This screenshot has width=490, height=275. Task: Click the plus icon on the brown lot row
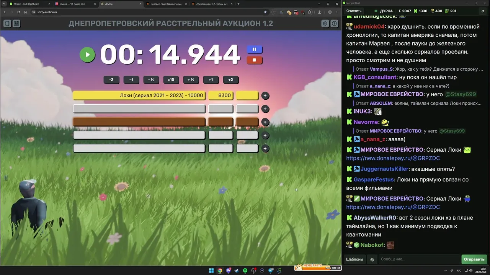(265, 122)
